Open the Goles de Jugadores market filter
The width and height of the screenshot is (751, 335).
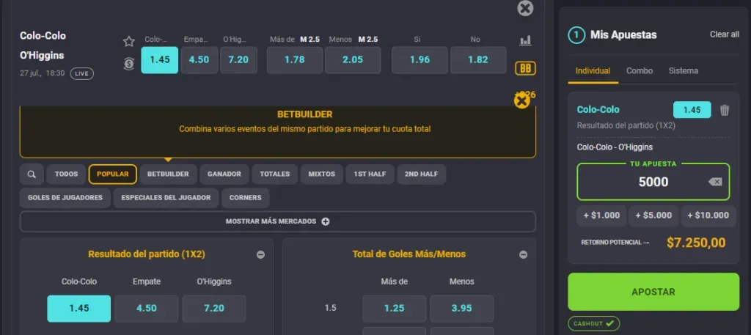pyautogui.click(x=65, y=198)
